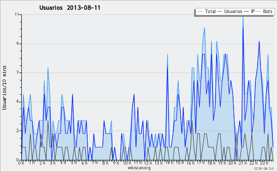Click the highest Total peak near 21 h
278x172 pixels.
coord(243,17)
